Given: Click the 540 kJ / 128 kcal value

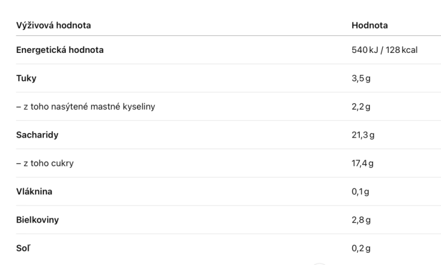Looking at the screenshot, I should pyautogui.click(x=384, y=50).
